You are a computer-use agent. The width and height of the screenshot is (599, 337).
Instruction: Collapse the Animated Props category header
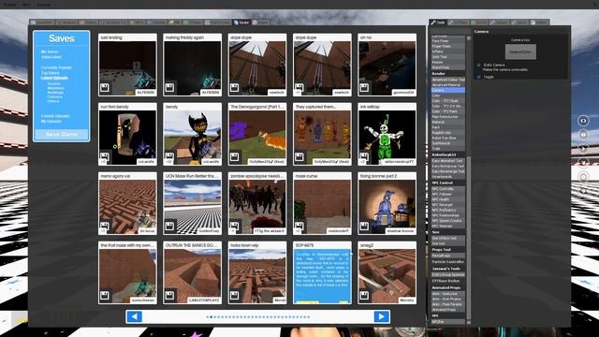[x=447, y=287]
